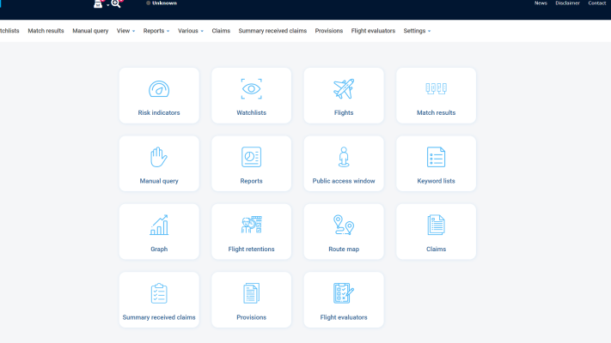
Task: Open the Watchlists eye icon tile
Action: (251, 89)
